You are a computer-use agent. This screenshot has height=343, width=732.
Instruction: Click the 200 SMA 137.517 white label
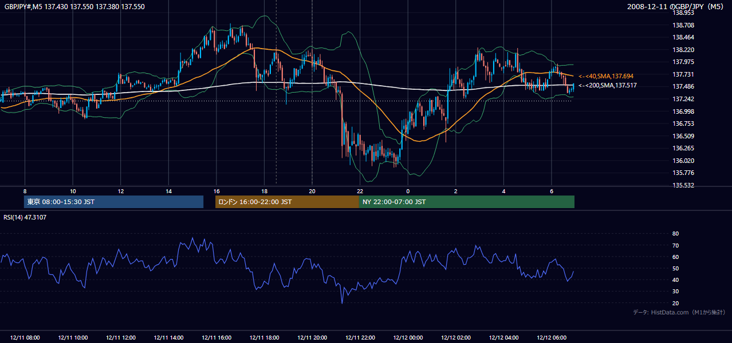[x=608, y=85]
